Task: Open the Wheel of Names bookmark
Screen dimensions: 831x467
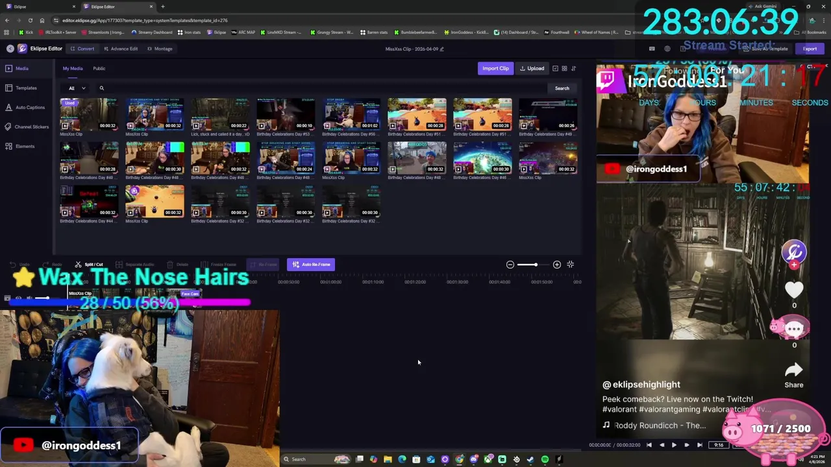Action: coord(596,32)
